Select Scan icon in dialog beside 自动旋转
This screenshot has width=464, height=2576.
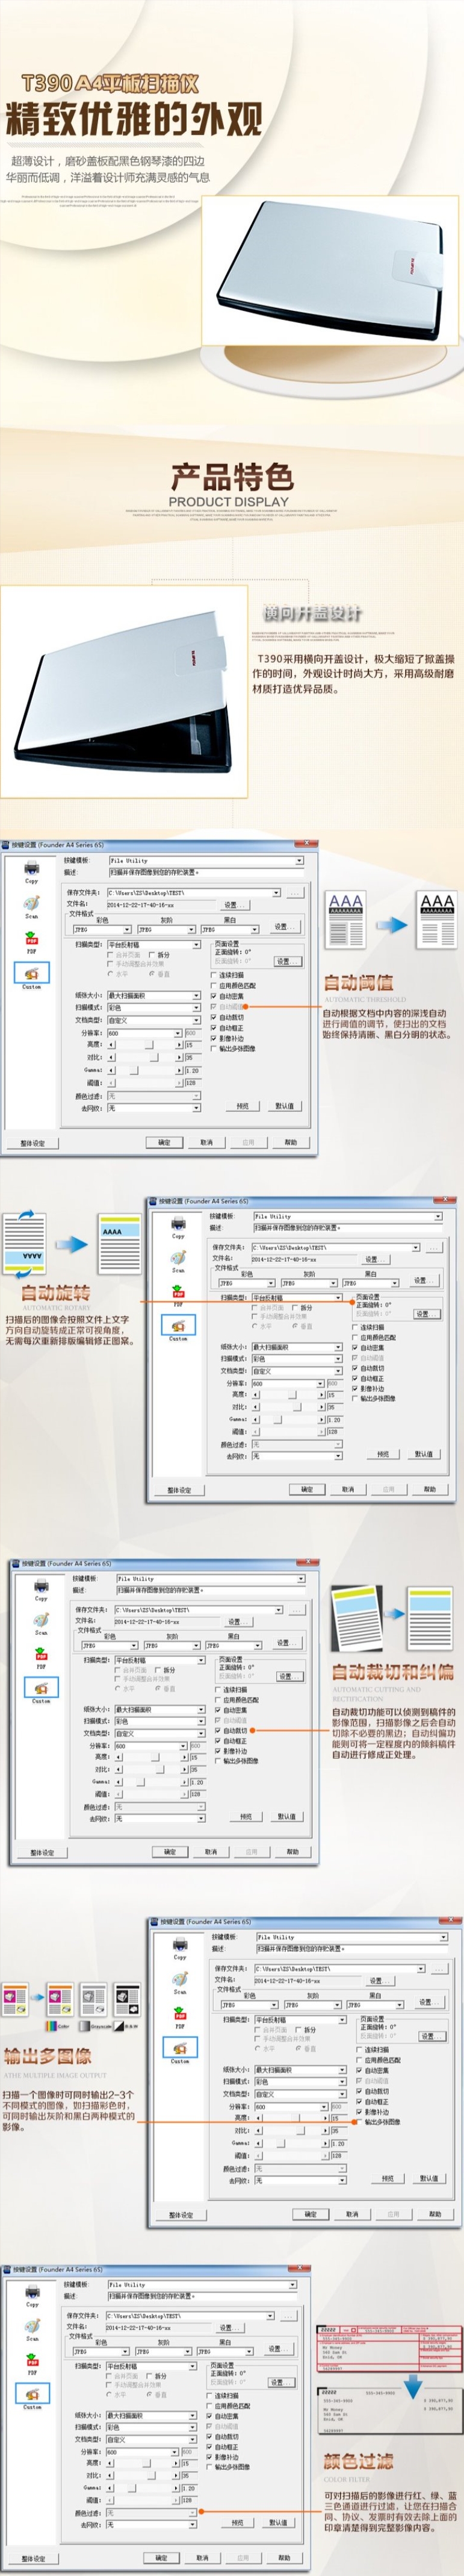178,1258
